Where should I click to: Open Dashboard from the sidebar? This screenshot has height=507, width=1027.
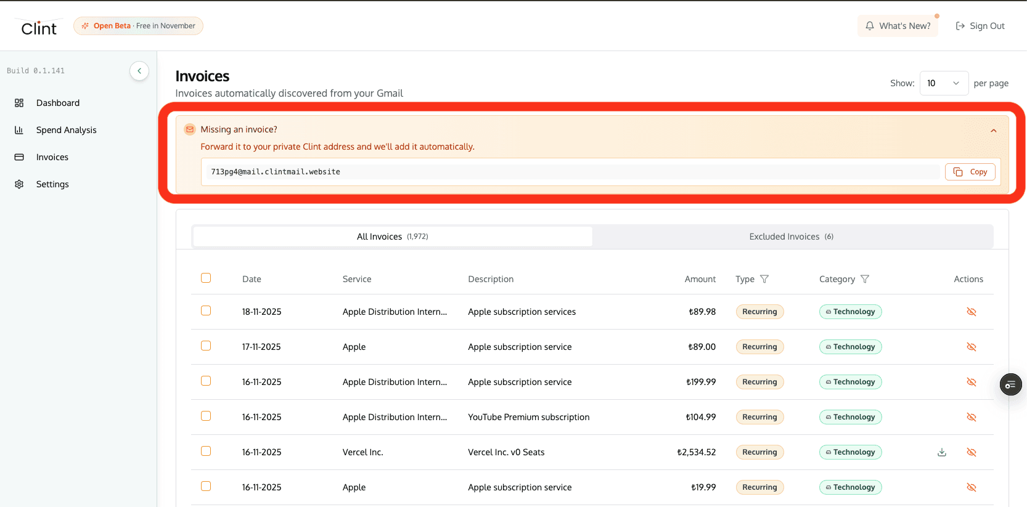(x=58, y=103)
